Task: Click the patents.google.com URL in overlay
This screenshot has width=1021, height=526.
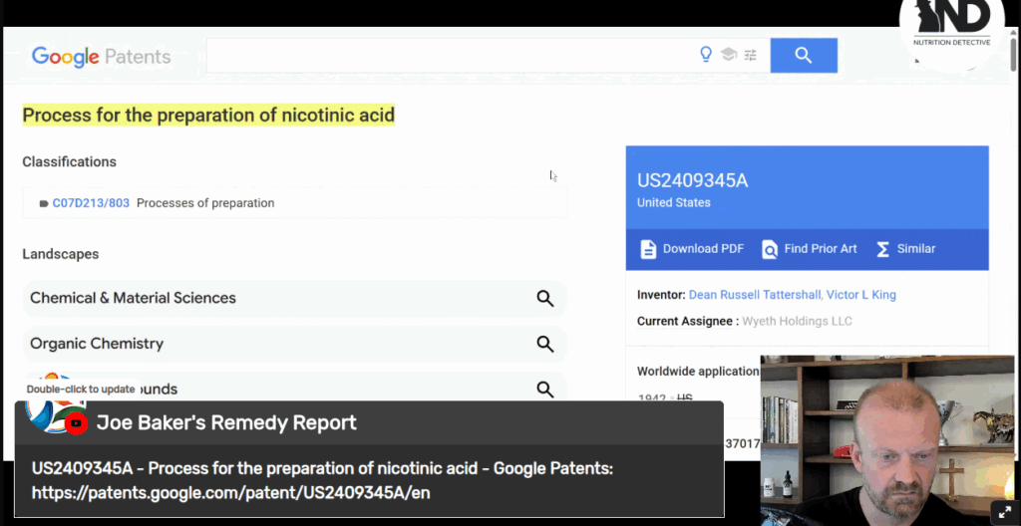Action: point(231,493)
